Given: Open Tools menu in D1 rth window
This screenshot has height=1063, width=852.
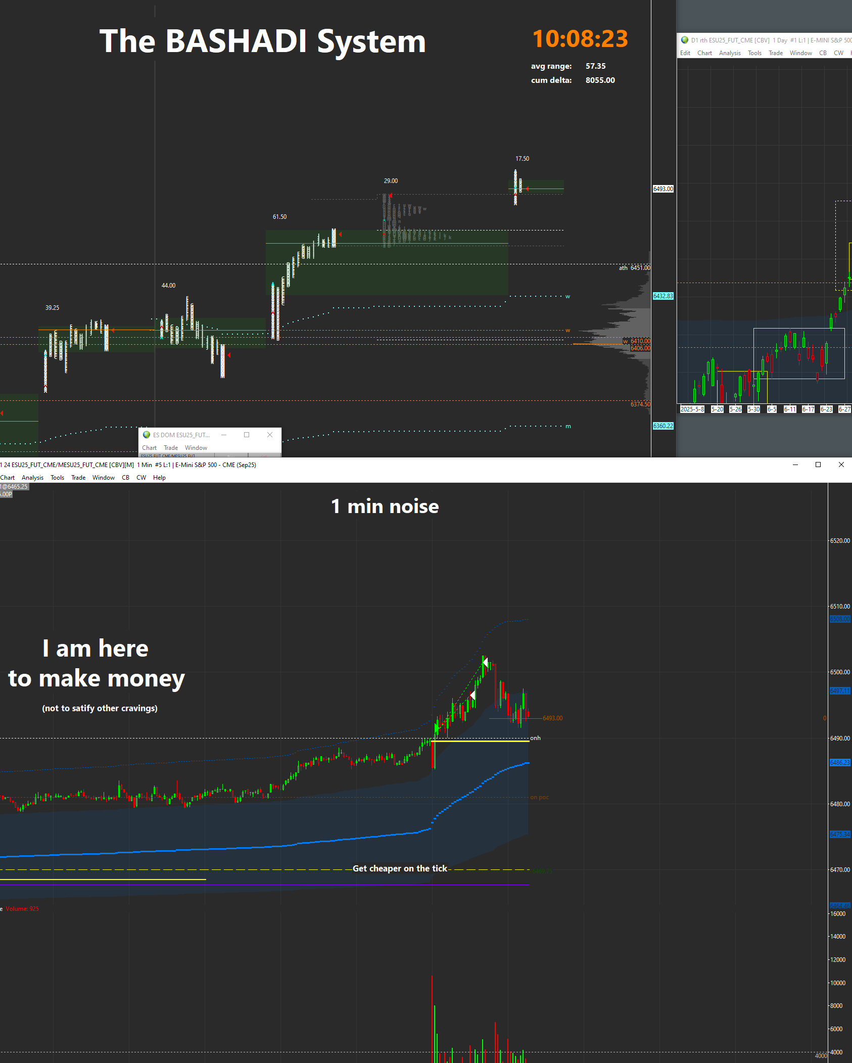Looking at the screenshot, I should tap(754, 53).
